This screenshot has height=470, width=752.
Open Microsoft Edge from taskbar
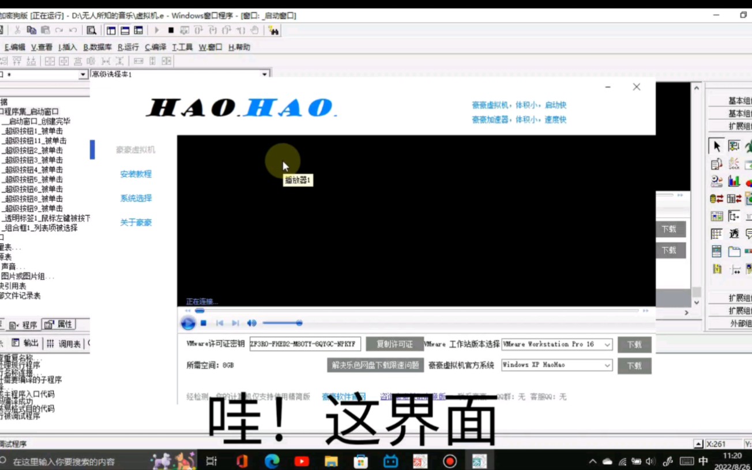(272, 461)
